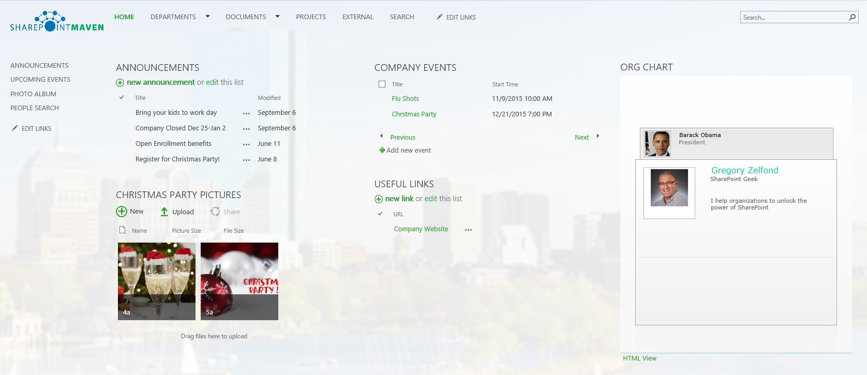
Task: Open the EXTERNAL navigation item
Action: tap(358, 17)
